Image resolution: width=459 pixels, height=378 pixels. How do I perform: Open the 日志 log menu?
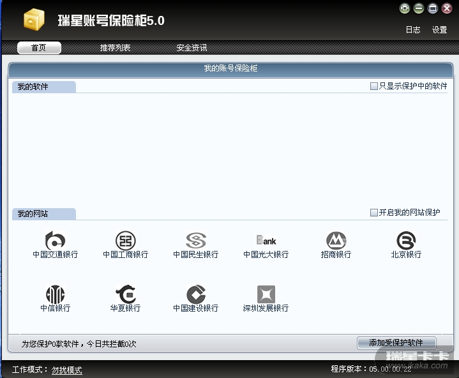(x=413, y=30)
